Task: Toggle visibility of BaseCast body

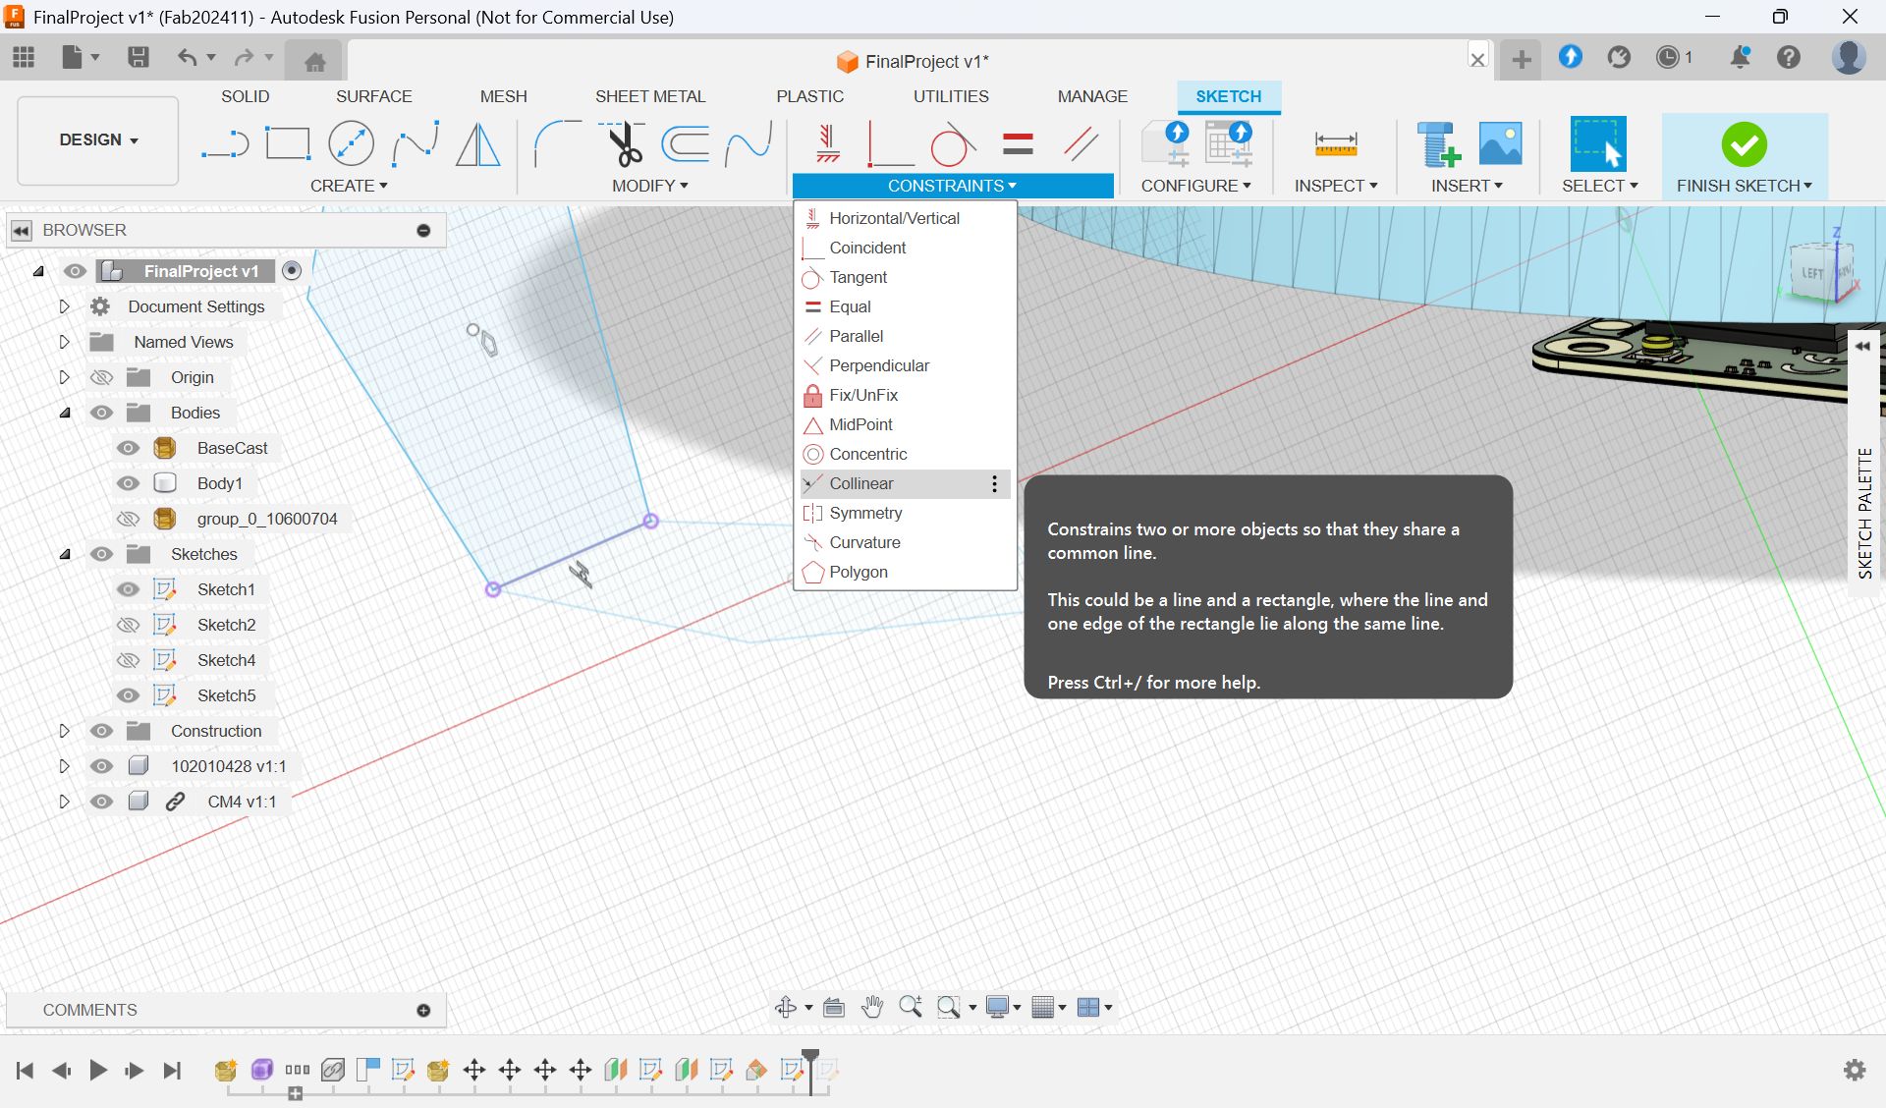Action: click(x=128, y=448)
